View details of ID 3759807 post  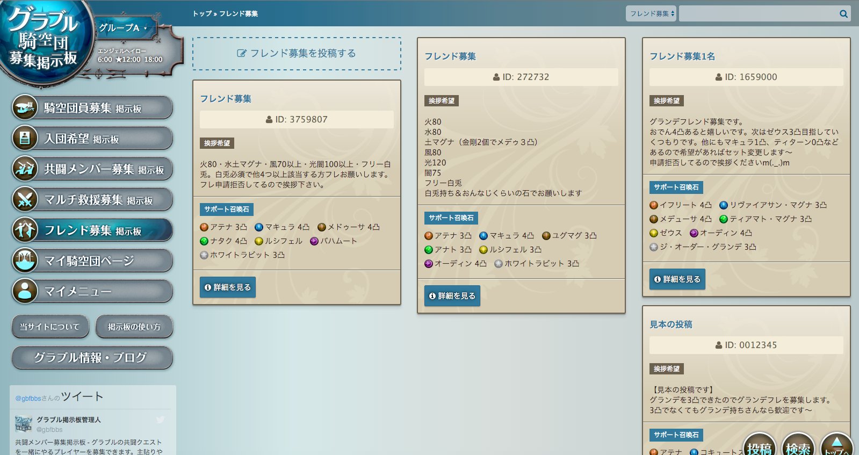228,287
